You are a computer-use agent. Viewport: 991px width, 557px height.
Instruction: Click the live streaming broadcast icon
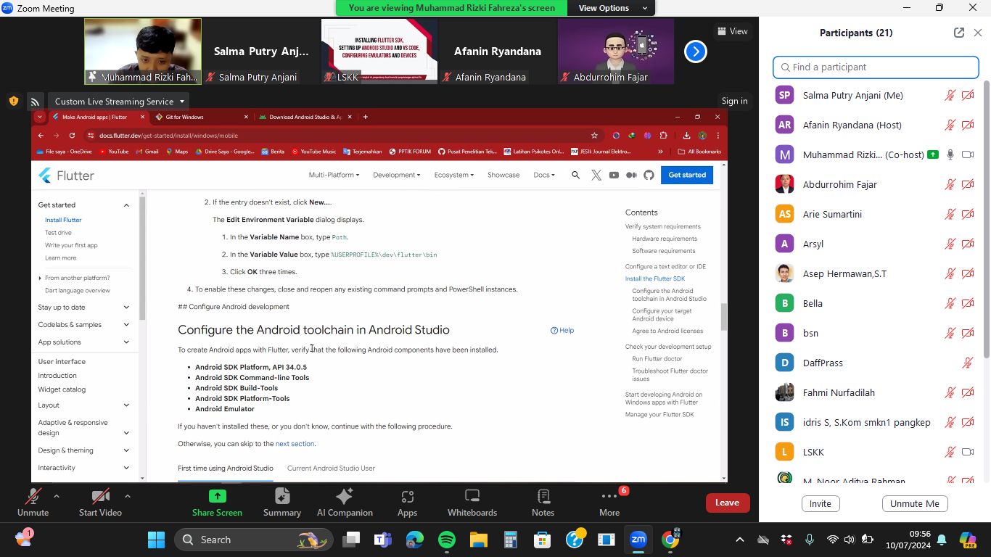coord(35,102)
